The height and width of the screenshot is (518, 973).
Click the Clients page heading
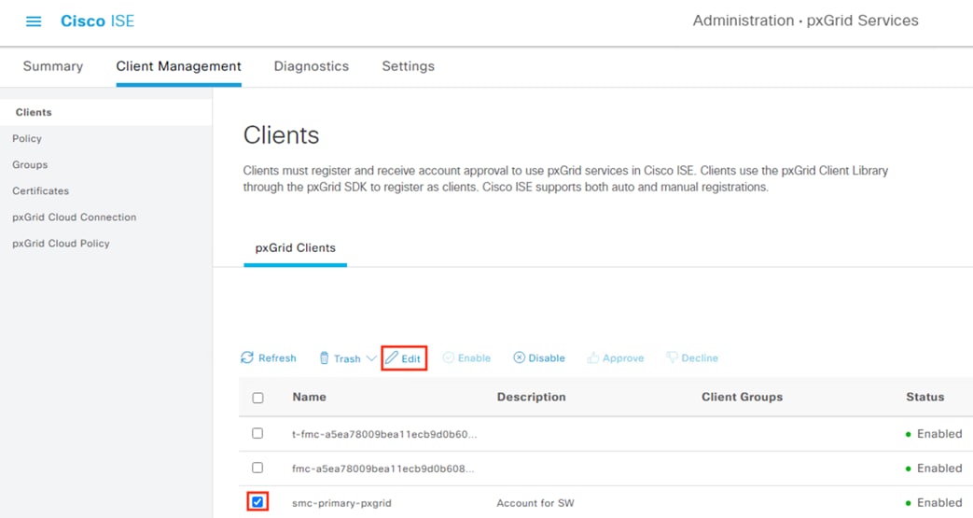(x=281, y=135)
